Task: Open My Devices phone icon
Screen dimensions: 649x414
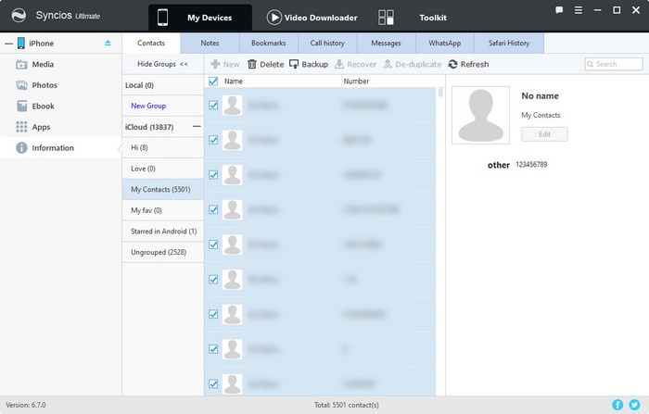Action: (162, 18)
